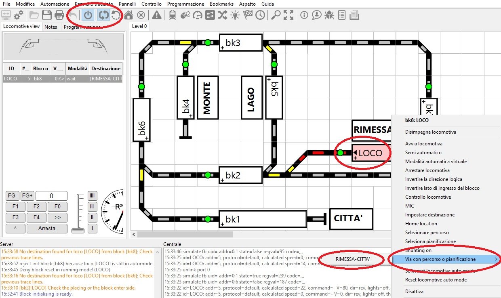Select 'Avvia locomotiva' from context menu
Viewport: 501px width, 298px height.
(x=423, y=144)
